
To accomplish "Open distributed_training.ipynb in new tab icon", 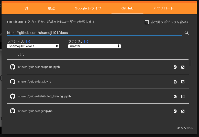I will click(183, 96).
